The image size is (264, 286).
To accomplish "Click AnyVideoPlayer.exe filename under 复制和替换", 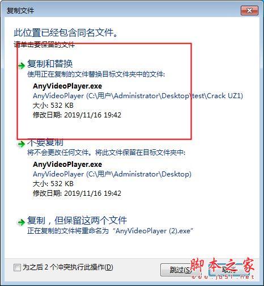I will [x=67, y=86].
